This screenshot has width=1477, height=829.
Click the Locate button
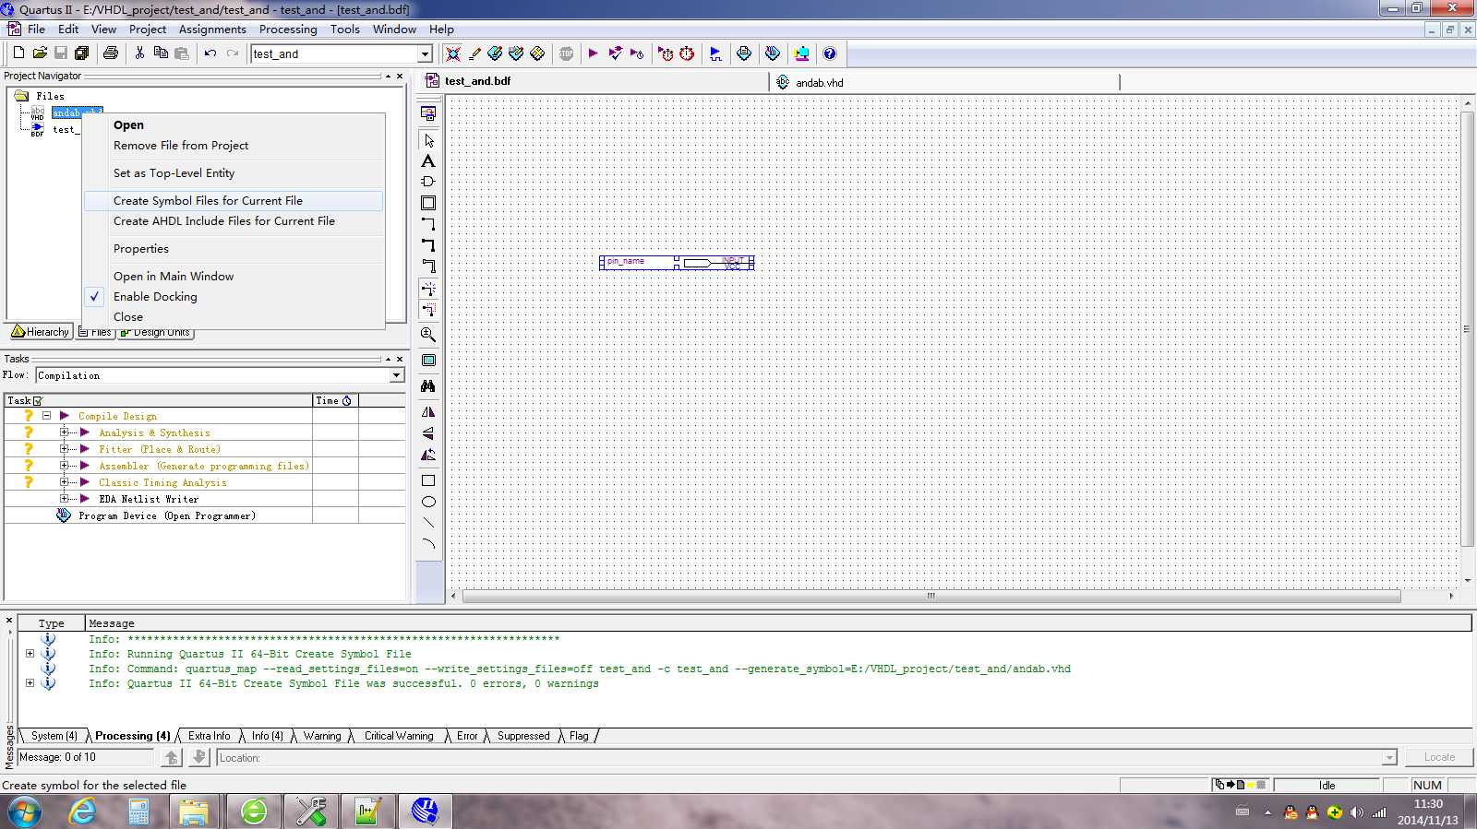coord(1439,757)
